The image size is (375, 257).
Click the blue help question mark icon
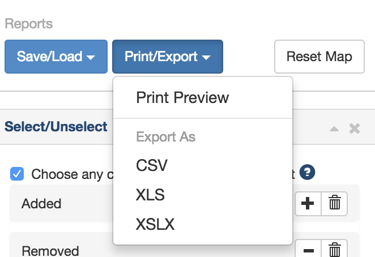point(308,173)
